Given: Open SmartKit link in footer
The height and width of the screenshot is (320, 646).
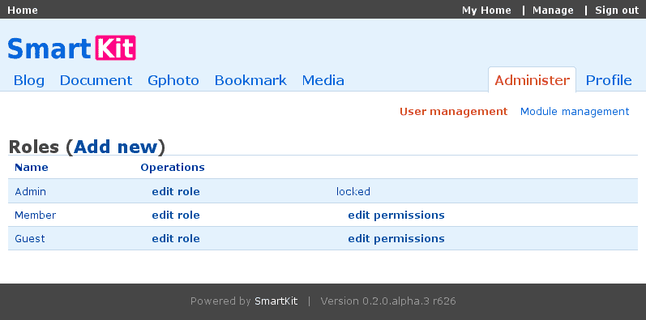Looking at the screenshot, I should pos(276,301).
